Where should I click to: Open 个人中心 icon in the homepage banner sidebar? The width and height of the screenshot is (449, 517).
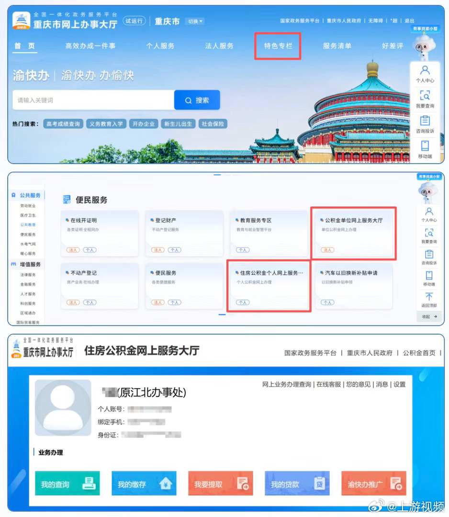coord(425,70)
